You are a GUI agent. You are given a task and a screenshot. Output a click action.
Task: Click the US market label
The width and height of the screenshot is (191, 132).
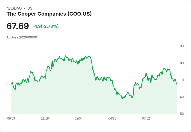point(30,8)
